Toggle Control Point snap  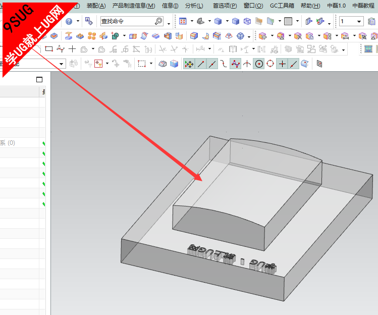224,64
